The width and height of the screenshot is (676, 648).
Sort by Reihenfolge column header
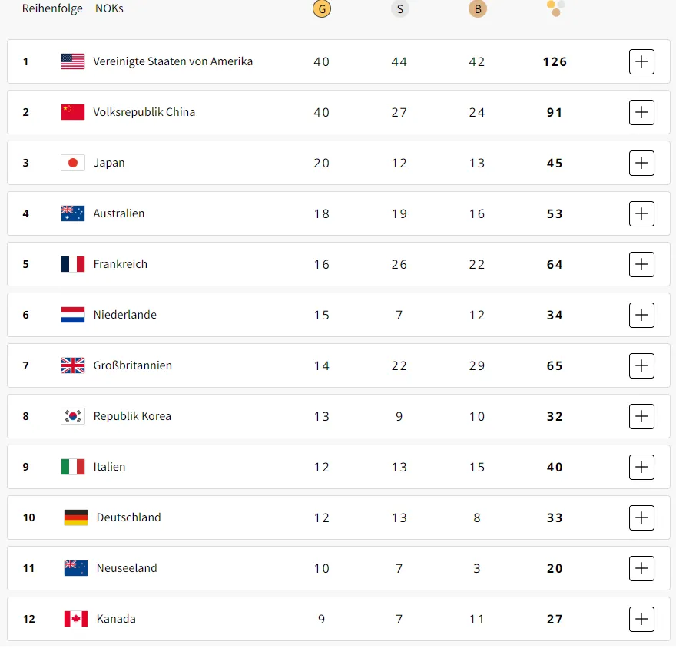tap(52, 8)
